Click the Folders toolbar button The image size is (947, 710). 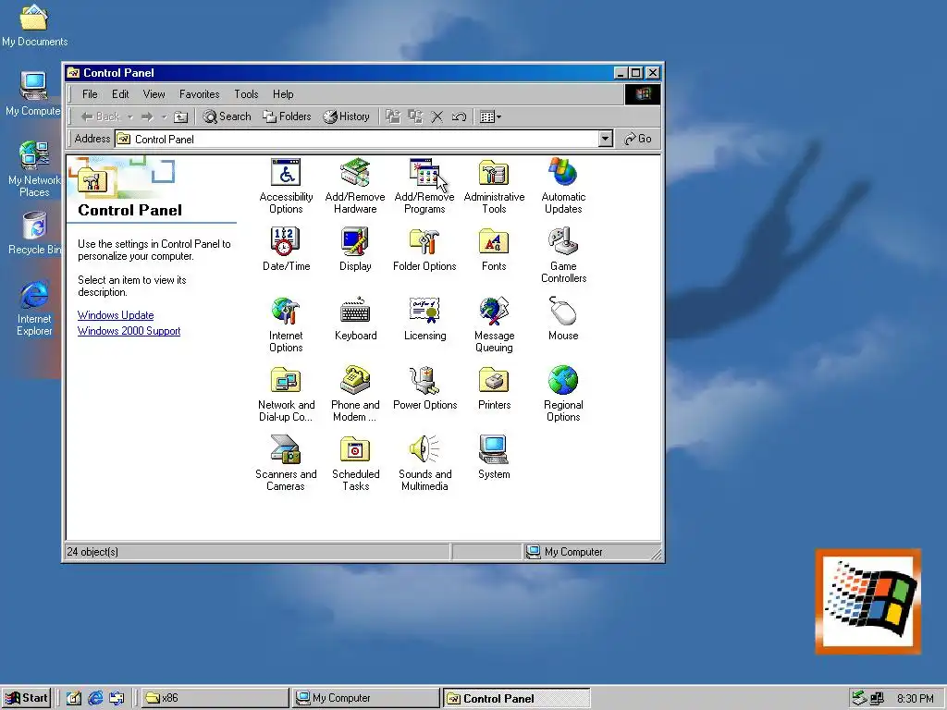[287, 116]
